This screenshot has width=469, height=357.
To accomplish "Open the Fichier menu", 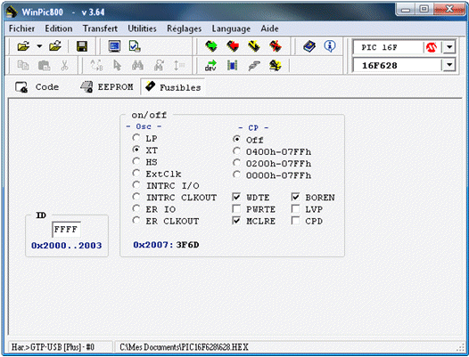I will pos(21,28).
